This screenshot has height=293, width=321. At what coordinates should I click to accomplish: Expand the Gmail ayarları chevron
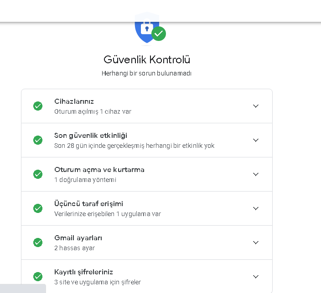click(256, 242)
